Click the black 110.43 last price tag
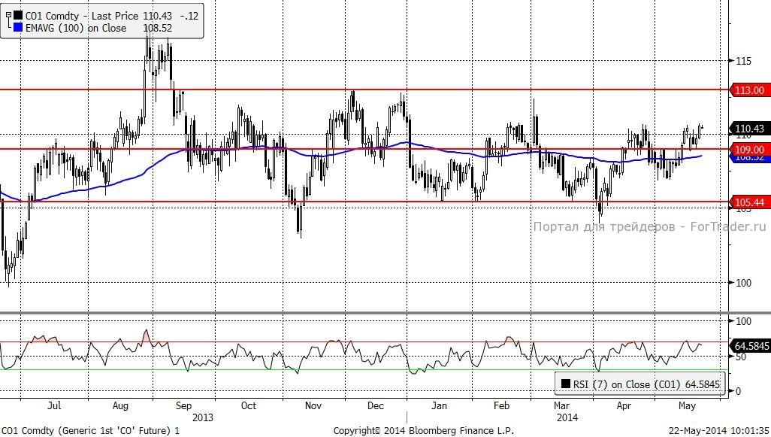 pyautogui.click(x=749, y=129)
